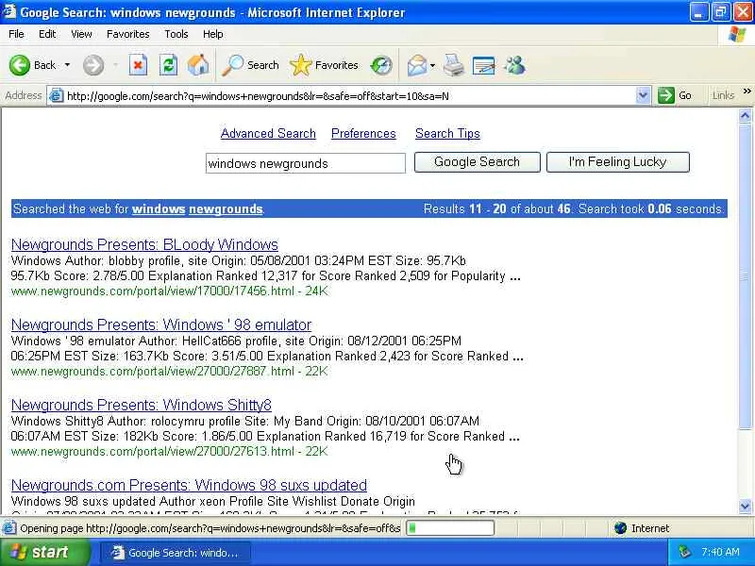Click URL text ending 27887.html - 22K

tap(169, 372)
